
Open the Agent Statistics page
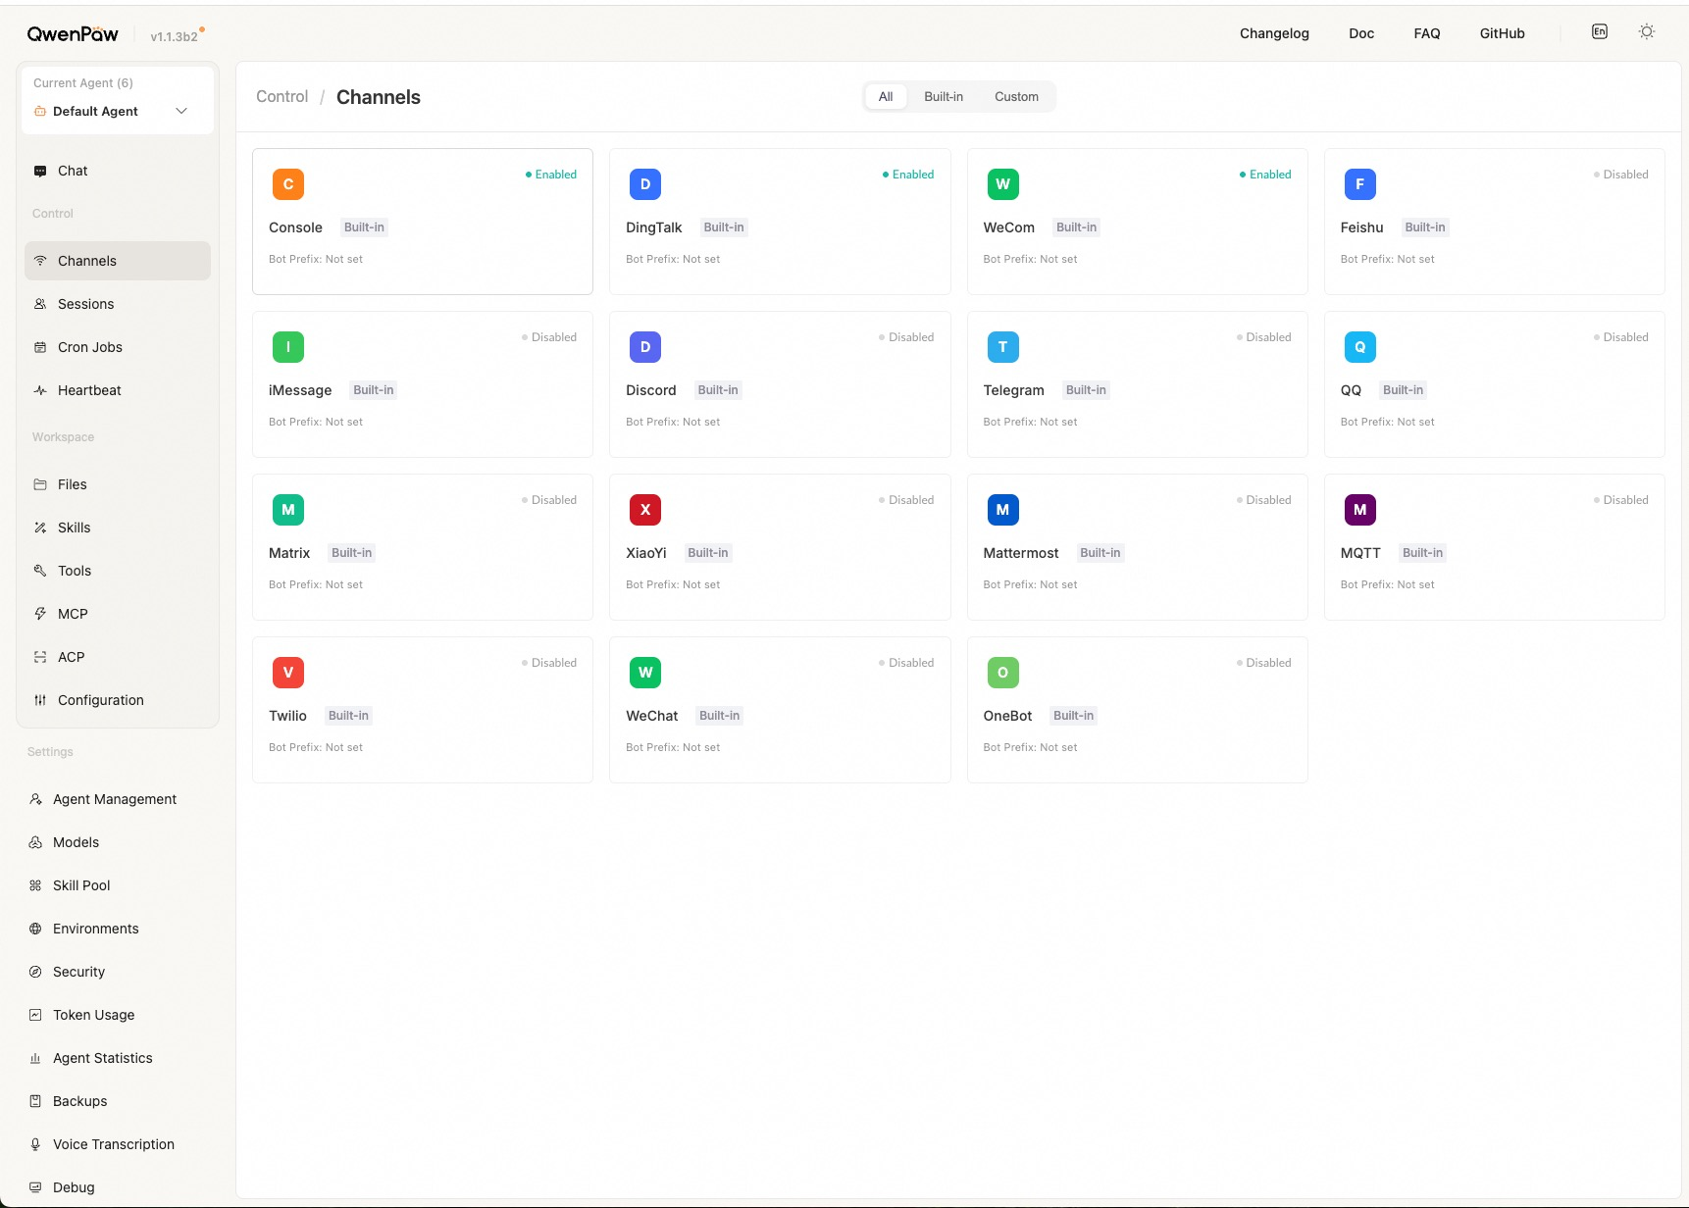point(118,1058)
